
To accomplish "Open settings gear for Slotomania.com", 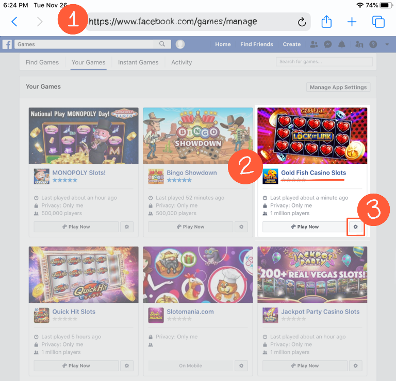I will coord(241,366).
